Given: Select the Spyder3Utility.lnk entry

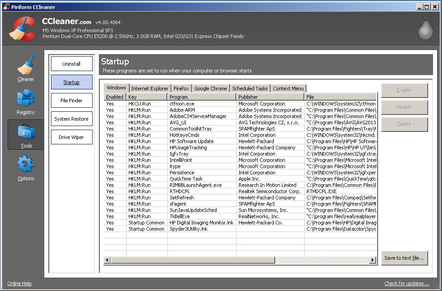Looking at the screenshot, I should click(240, 229).
